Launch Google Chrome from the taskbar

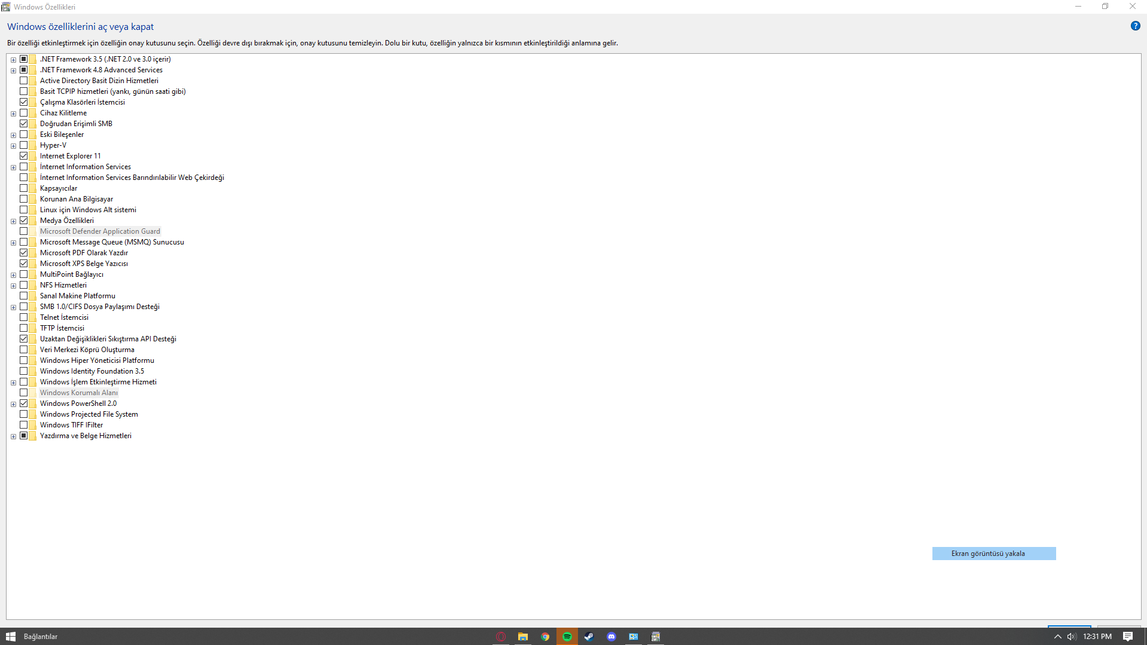pos(545,637)
